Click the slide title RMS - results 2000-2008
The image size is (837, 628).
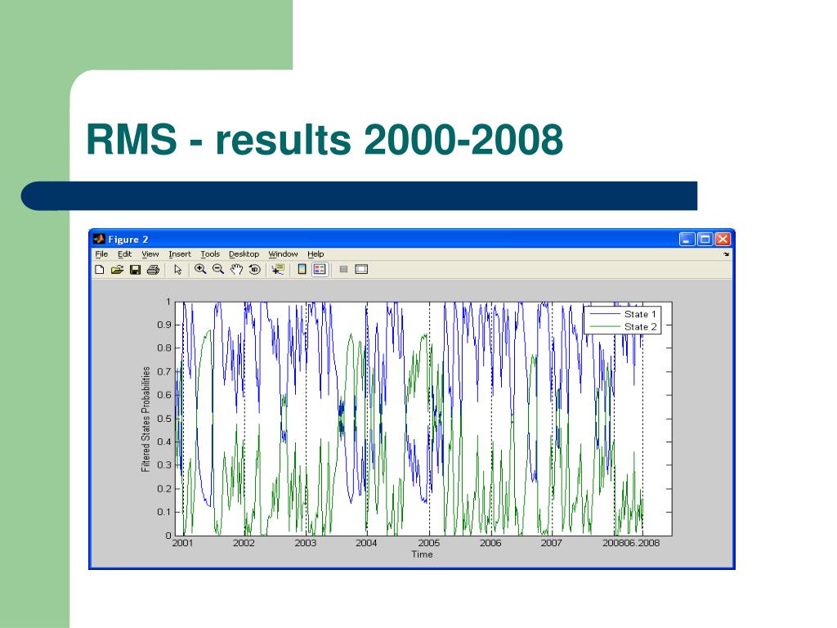(x=325, y=139)
